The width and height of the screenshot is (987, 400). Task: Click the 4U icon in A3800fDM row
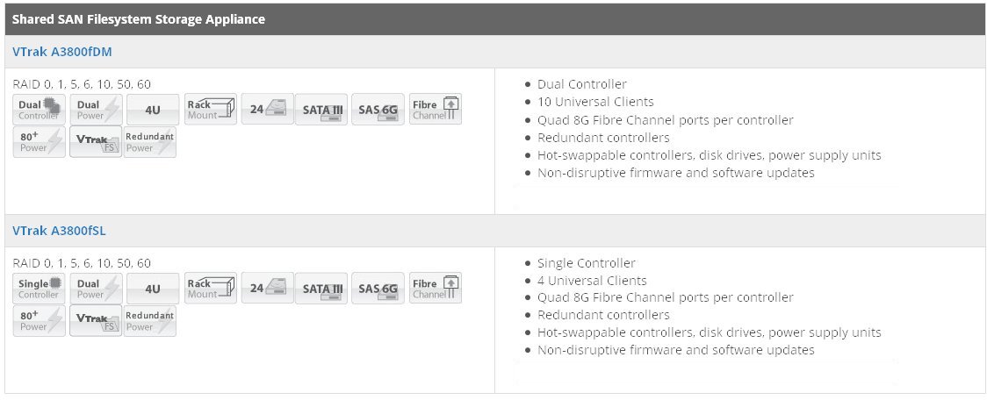pyautogui.click(x=153, y=110)
